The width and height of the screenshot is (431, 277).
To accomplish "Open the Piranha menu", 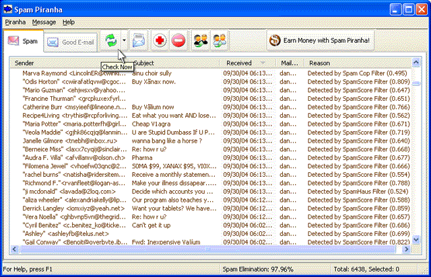I will click(x=15, y=22).
